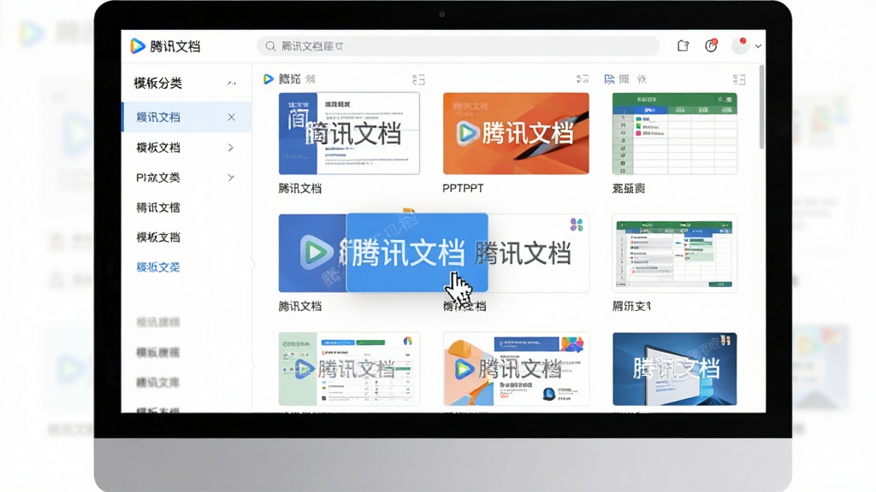This screenshot has width=876, height=492.
Task: Open the clock icon with red badge
Action: [711, 46]
